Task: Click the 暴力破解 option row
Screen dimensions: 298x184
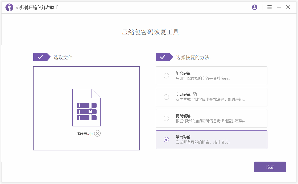Action: click(212, 140)
